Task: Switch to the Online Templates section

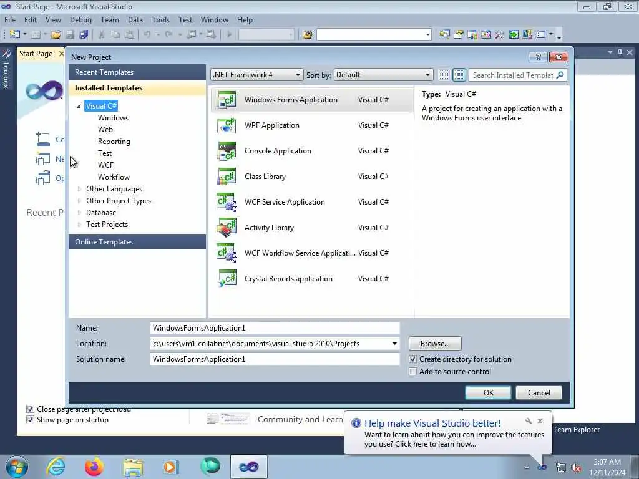Action: 137,242
